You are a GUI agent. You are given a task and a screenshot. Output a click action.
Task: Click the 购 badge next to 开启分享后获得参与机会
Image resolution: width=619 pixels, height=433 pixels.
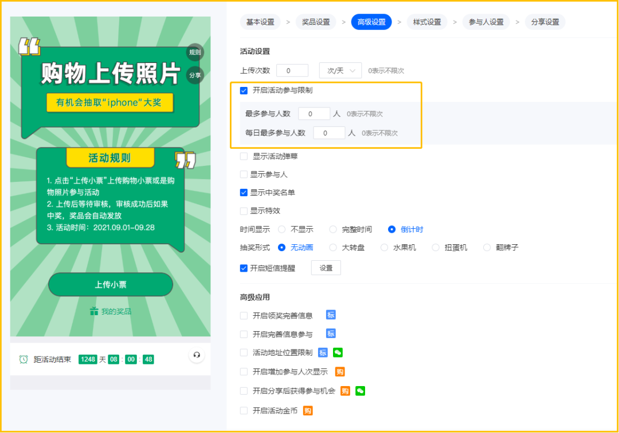coord(345,391)
